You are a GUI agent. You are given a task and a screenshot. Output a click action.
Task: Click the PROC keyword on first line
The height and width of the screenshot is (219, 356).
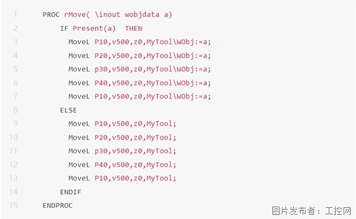click(x=51, y=15)
